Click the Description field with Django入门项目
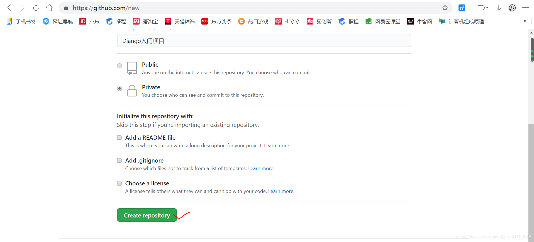The width and height of the screenshot is (534, 242). (x=264, y=41)
